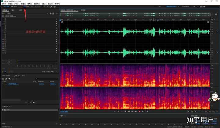Toggle power on effects rack slot 1

pos(5,19)
